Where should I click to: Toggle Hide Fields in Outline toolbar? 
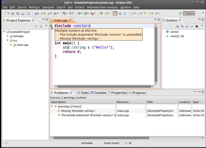(x=182, y=26)
